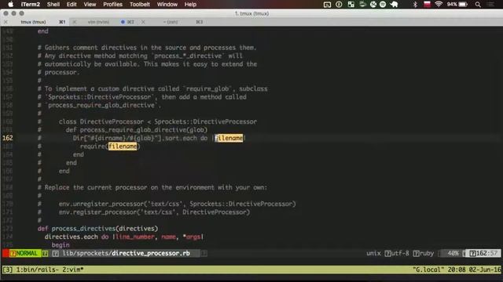
Task: Switch to the vim (nvim) tab
Action: [98, 22]
